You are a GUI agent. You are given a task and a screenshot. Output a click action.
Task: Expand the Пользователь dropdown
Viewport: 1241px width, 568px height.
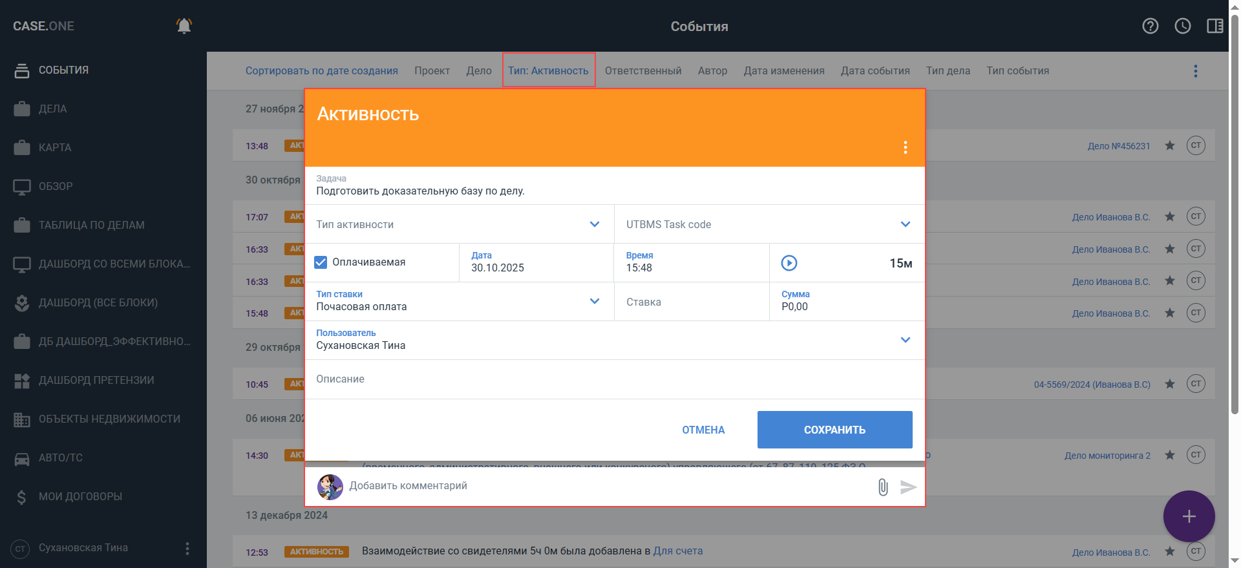click(x=905, y=340)
